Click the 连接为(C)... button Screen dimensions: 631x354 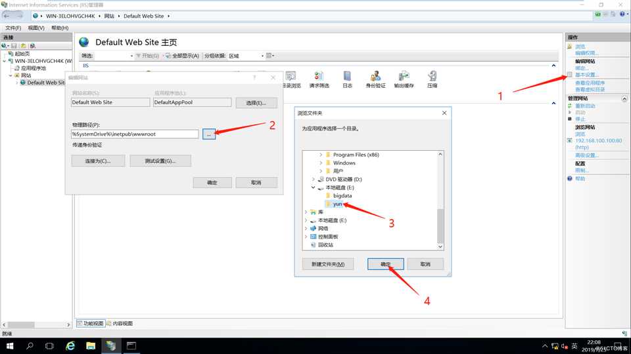(98, 161)
